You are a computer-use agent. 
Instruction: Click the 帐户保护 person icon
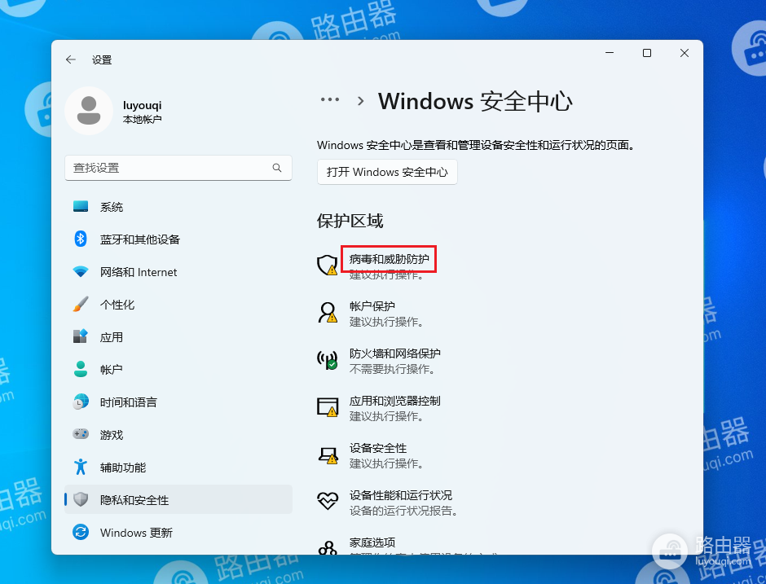[327, 313]
